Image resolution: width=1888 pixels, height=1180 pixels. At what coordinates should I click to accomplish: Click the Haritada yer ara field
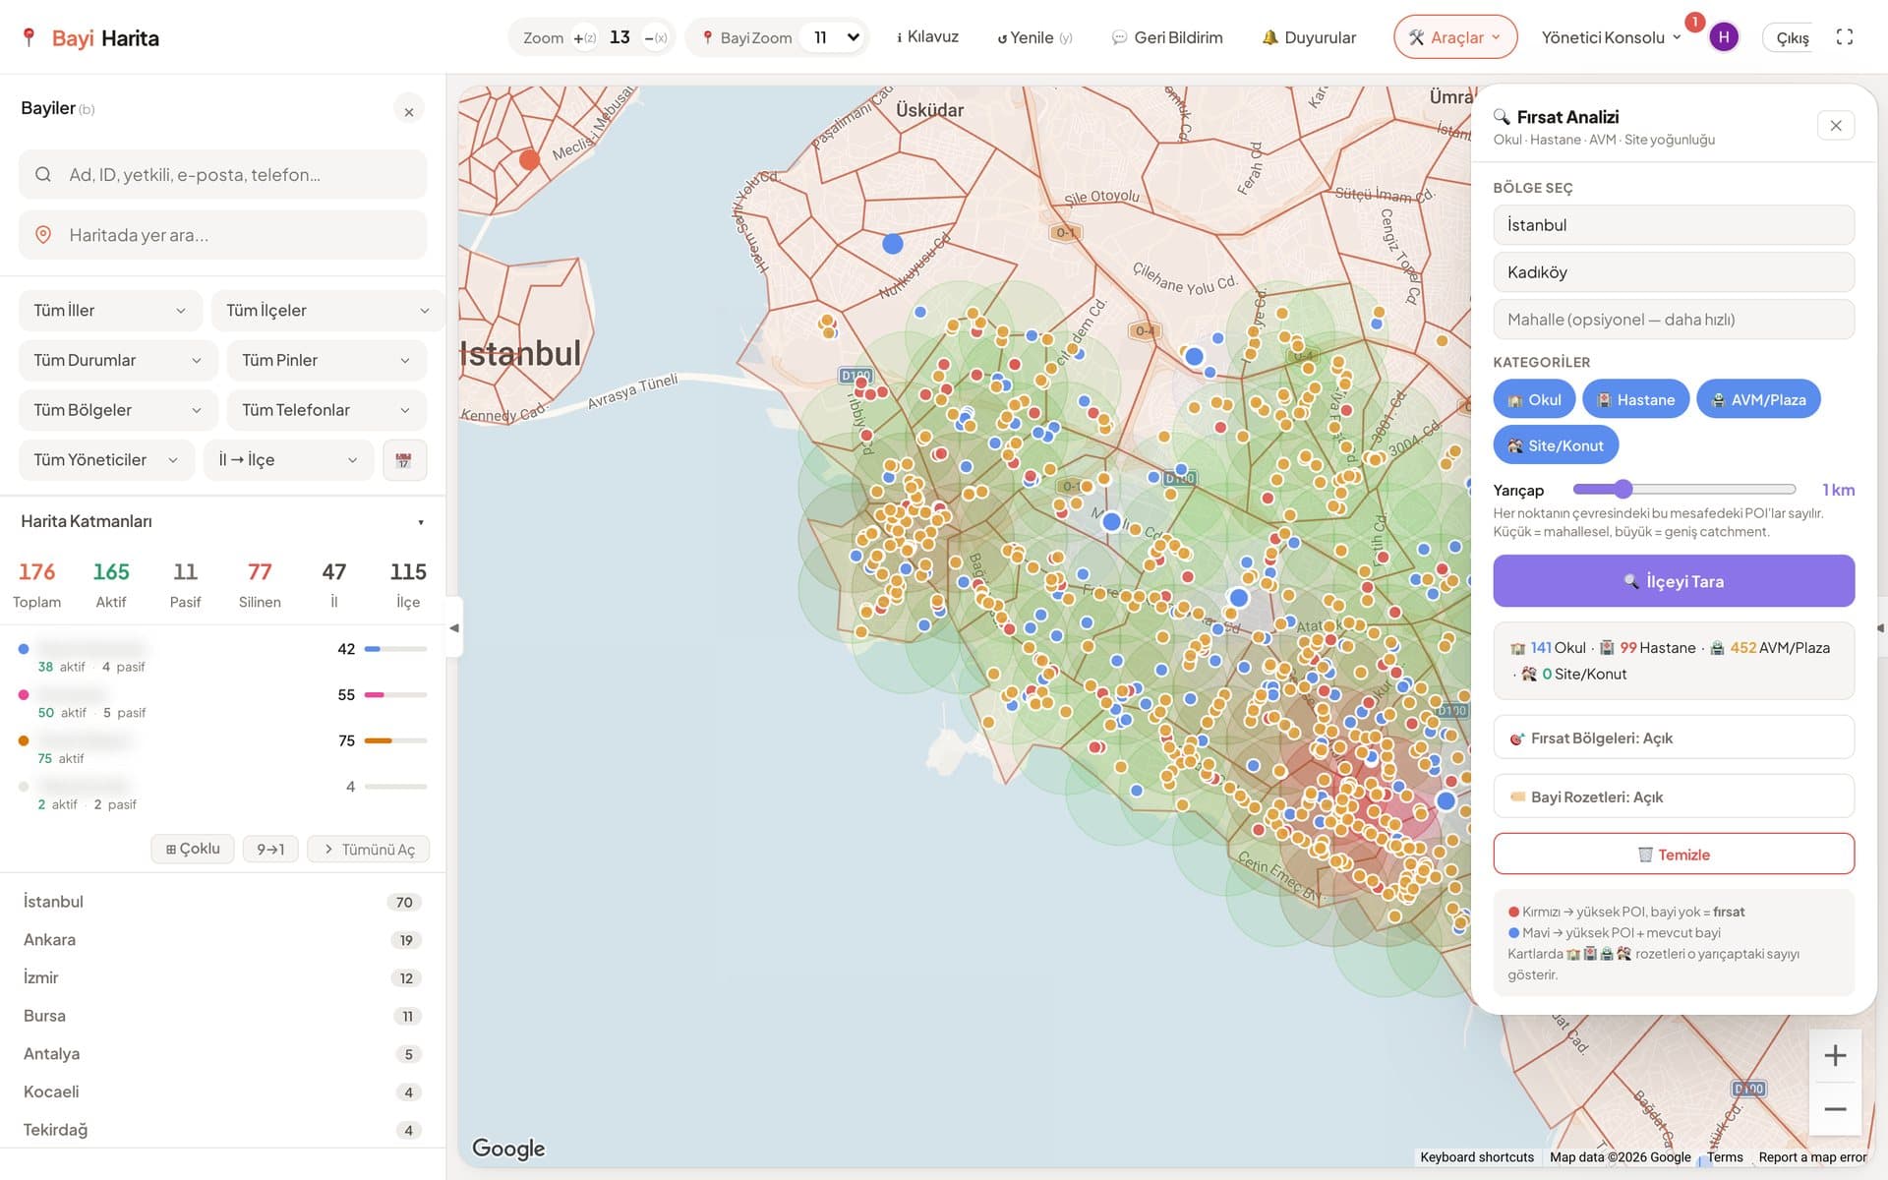(x=223, y=235)
